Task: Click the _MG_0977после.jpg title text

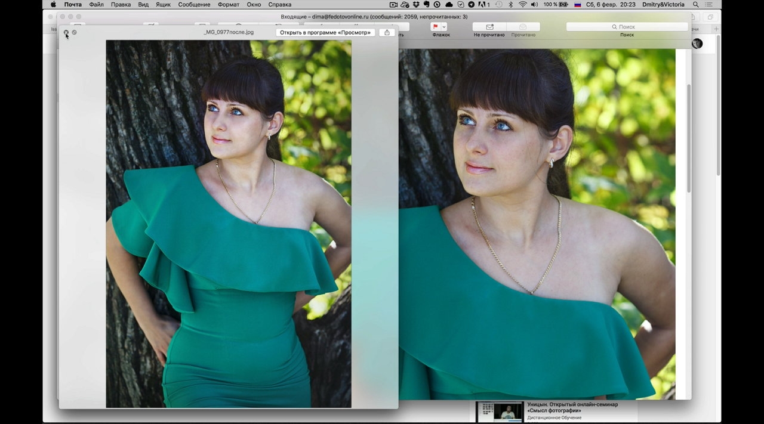Action: 228,32
